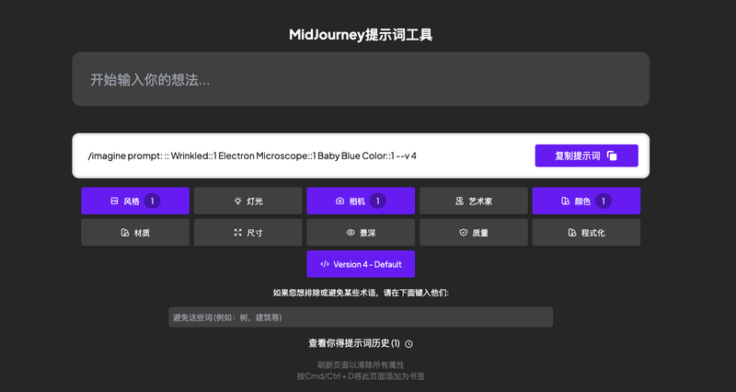The width and height of the screenshot is (736, 392).
Task: Click the people icon beside 艺术家
Action: click(x=459, y=201)
